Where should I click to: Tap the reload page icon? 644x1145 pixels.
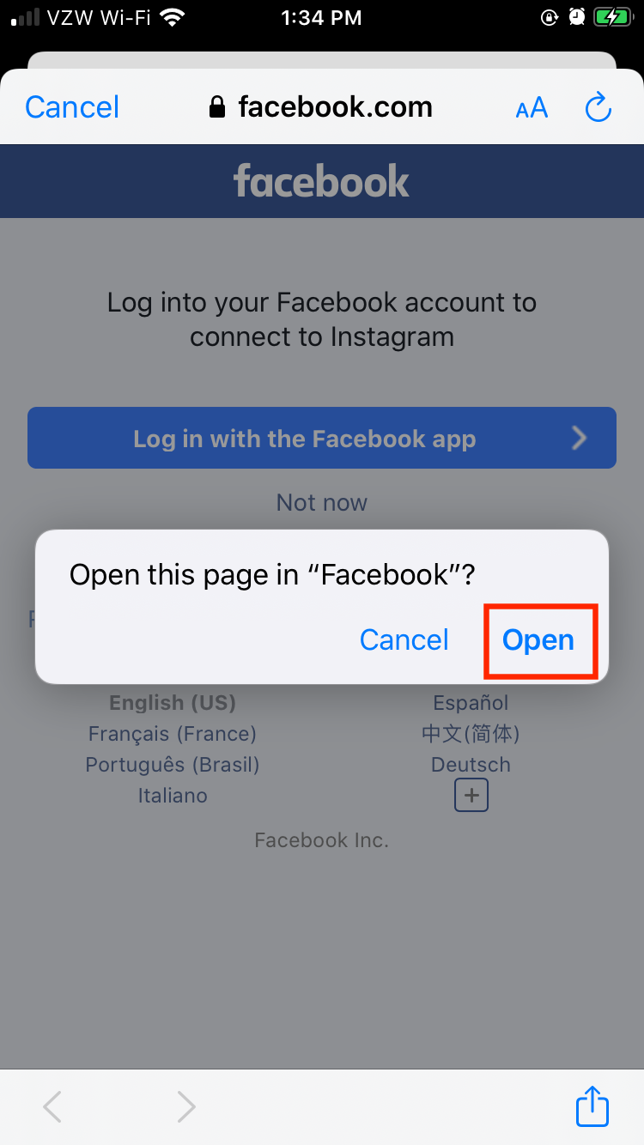(x=598, y=107)
